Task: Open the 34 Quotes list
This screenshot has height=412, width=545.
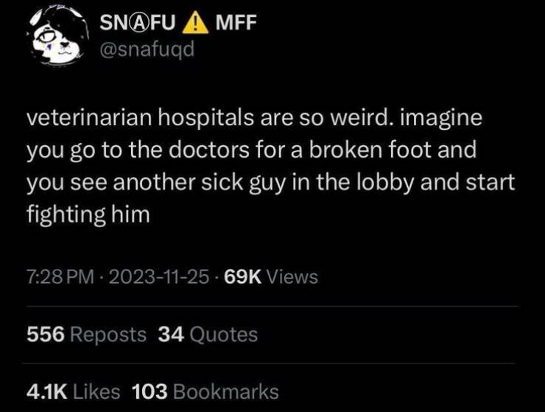Action: (208, 335)
